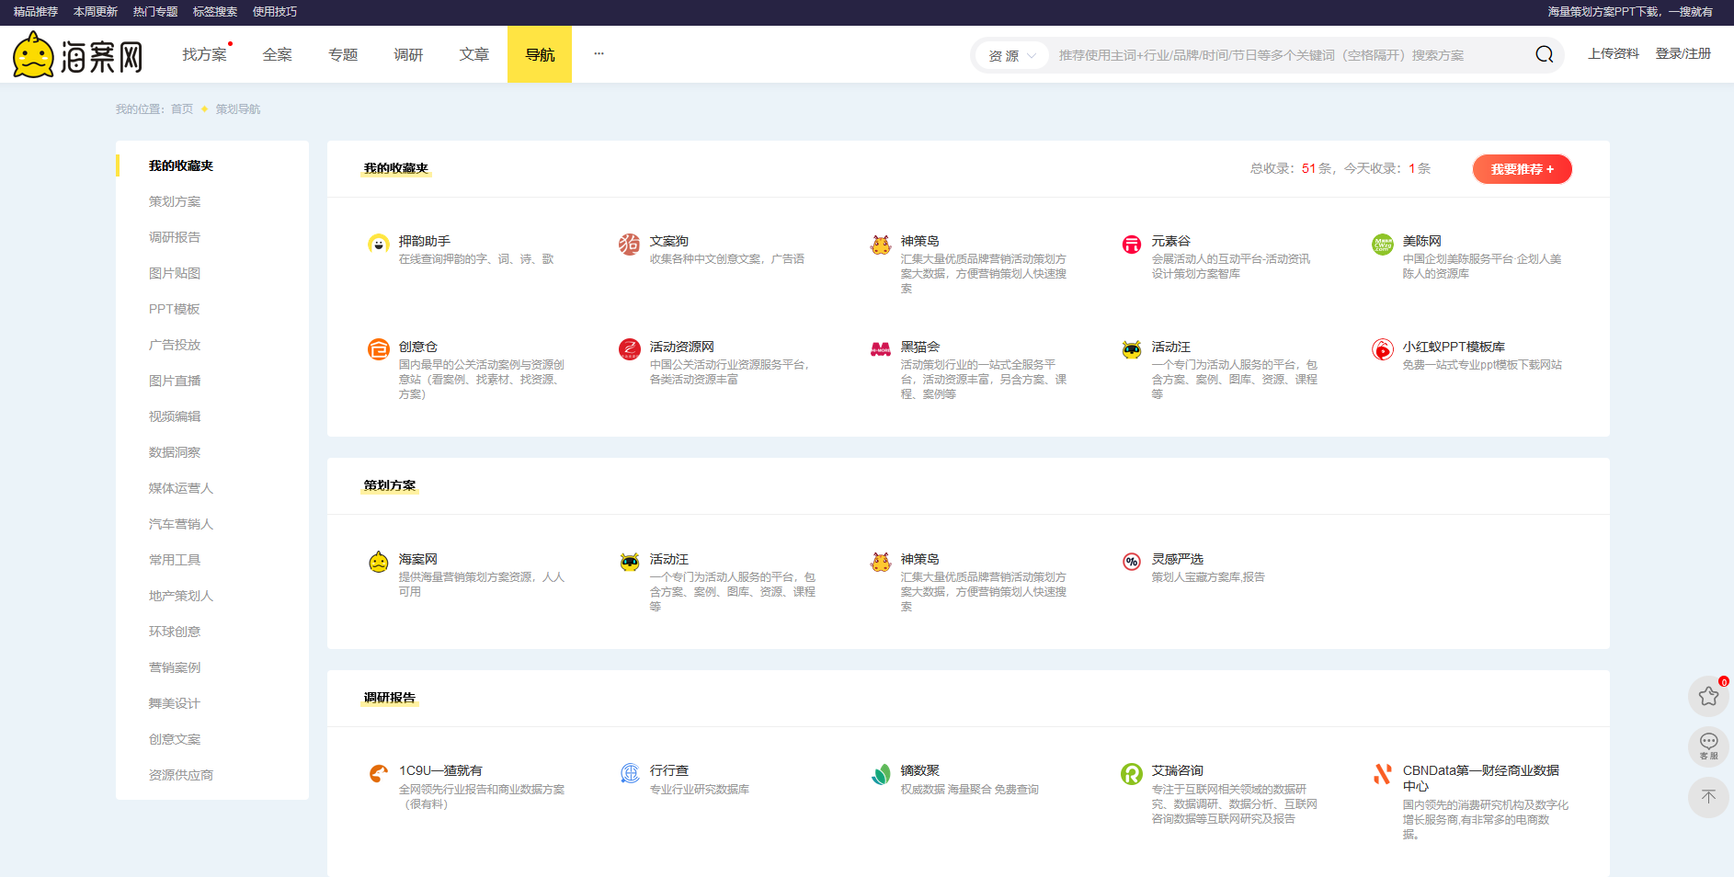Open the 灵感严选 site icon
Viewport: 1734px width, 877px height.
point(1132,562)
